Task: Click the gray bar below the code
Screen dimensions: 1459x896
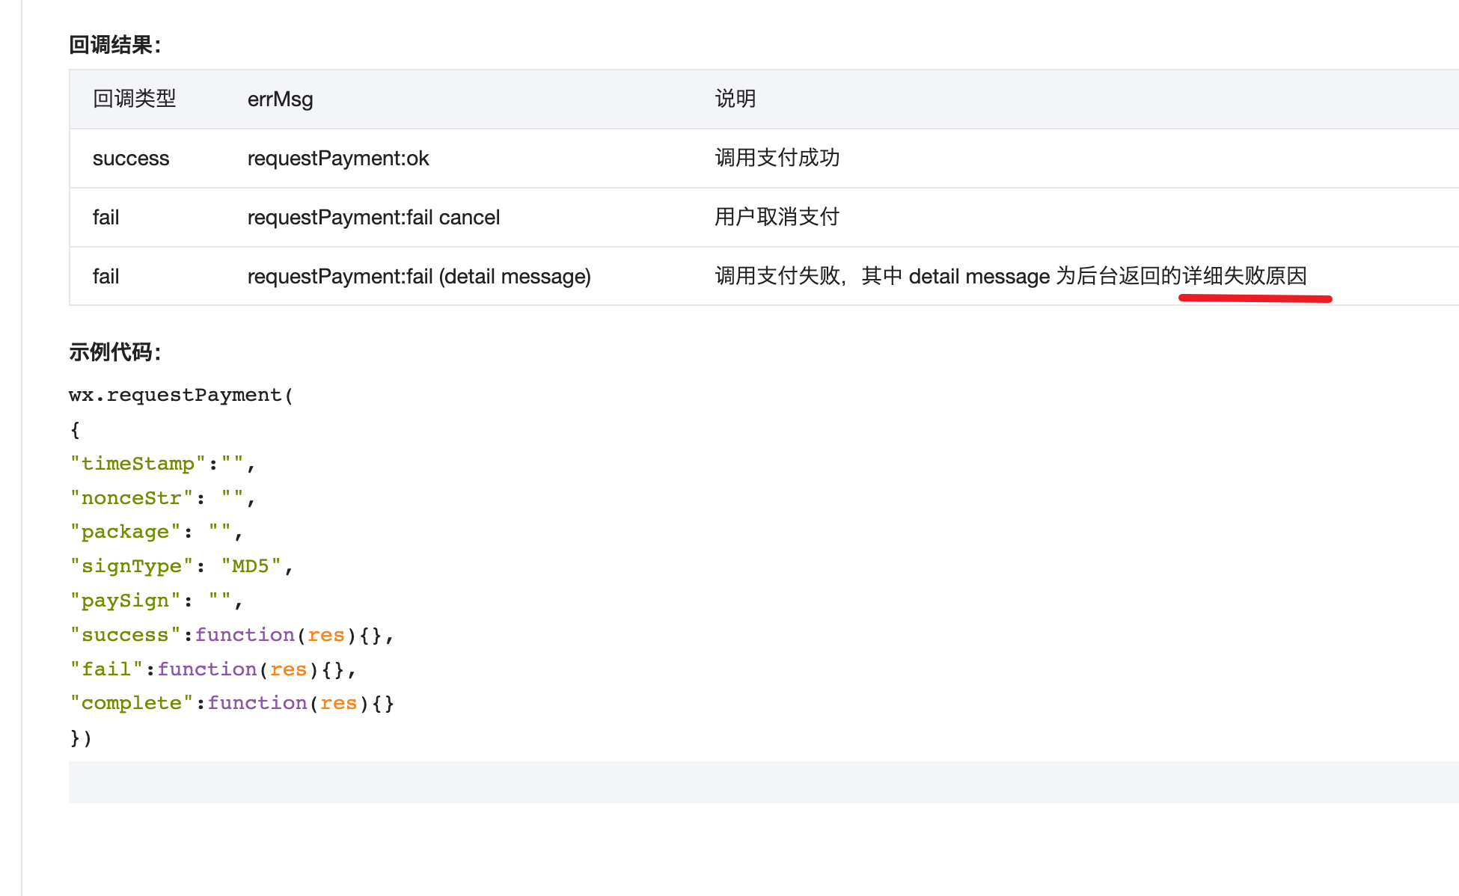Action: 763,782
